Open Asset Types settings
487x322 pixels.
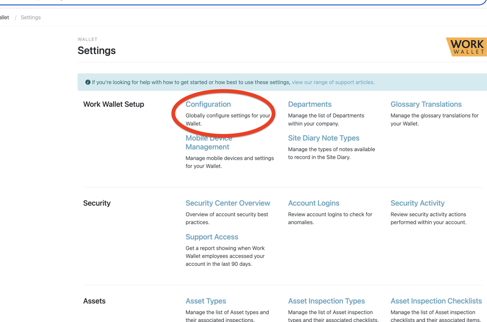206,301
